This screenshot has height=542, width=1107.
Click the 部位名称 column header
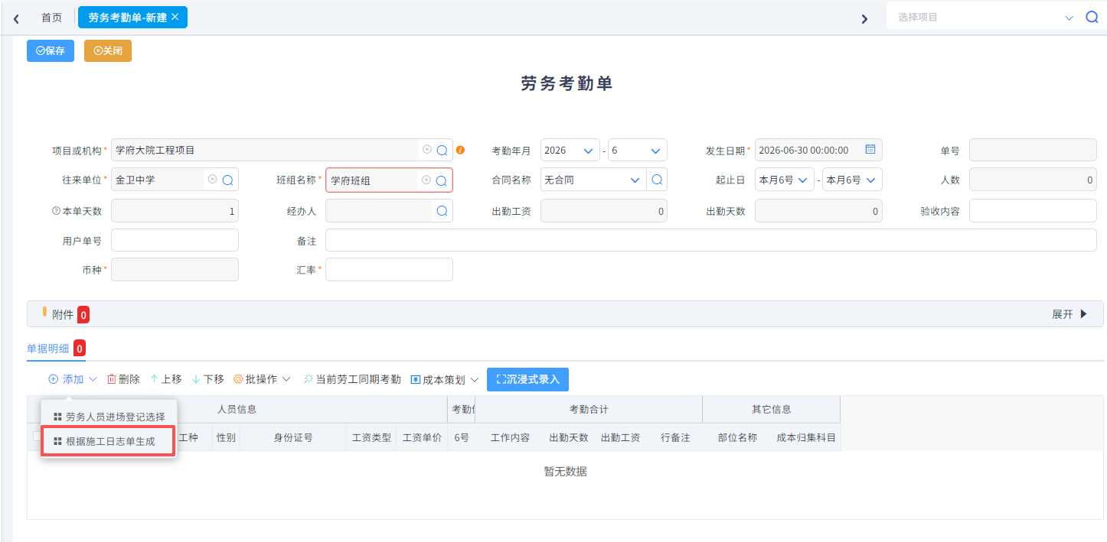(x=737, y=438)
